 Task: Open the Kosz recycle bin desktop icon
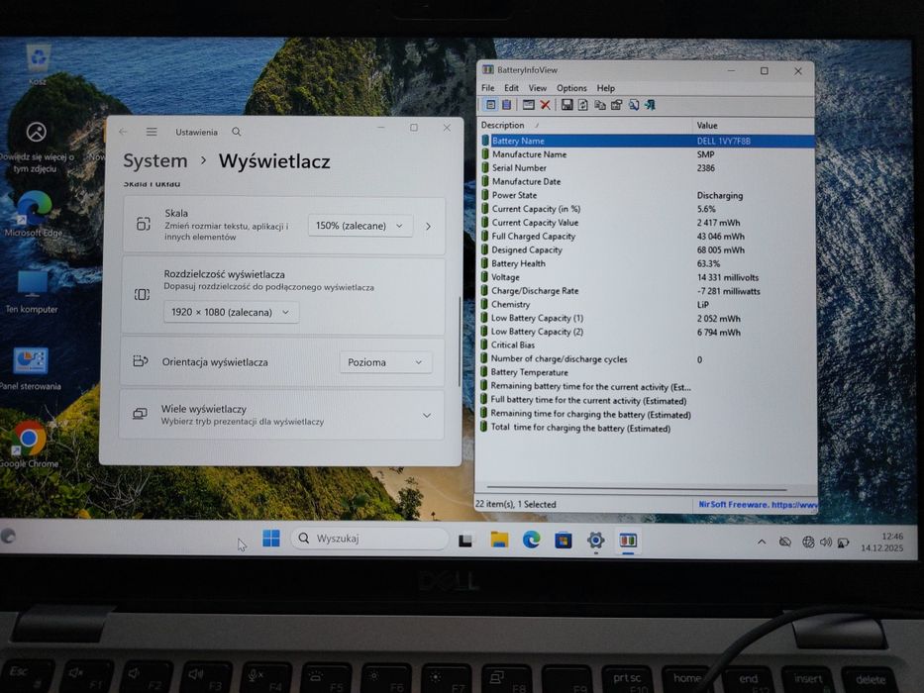click(x=39, y=63)
